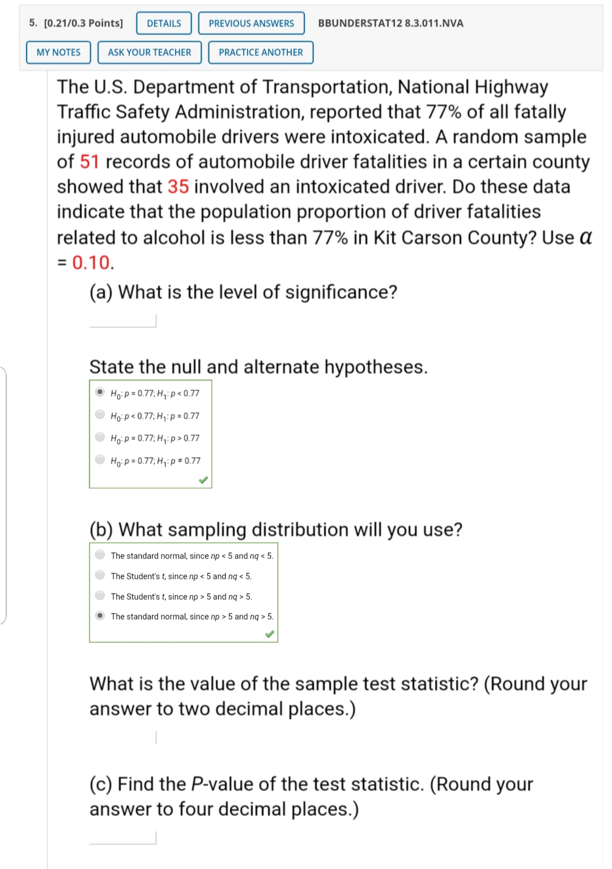Screen dimensions: 612x869
Task: Open PREVIOUS ANSWERS
Action: coord(251,23)
